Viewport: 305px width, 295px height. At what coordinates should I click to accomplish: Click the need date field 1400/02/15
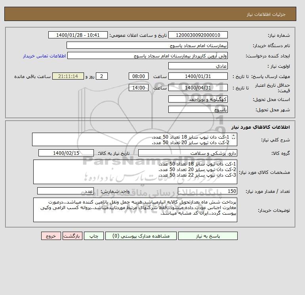coord(66,153)
